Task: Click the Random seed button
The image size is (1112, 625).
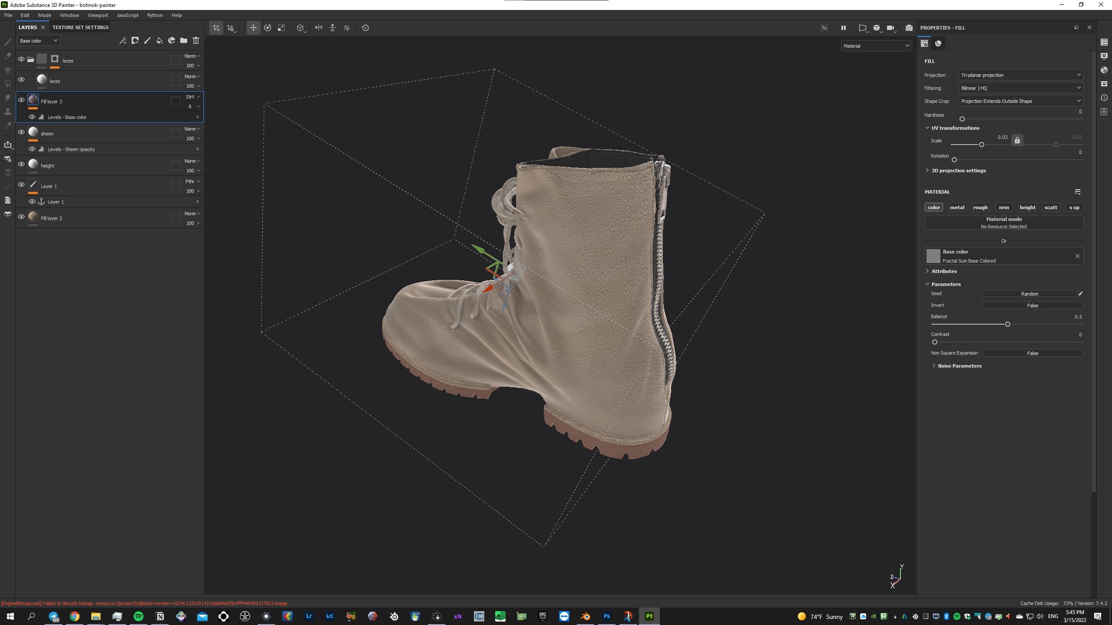Action: pyautogui.click(x=1029, y=294)
